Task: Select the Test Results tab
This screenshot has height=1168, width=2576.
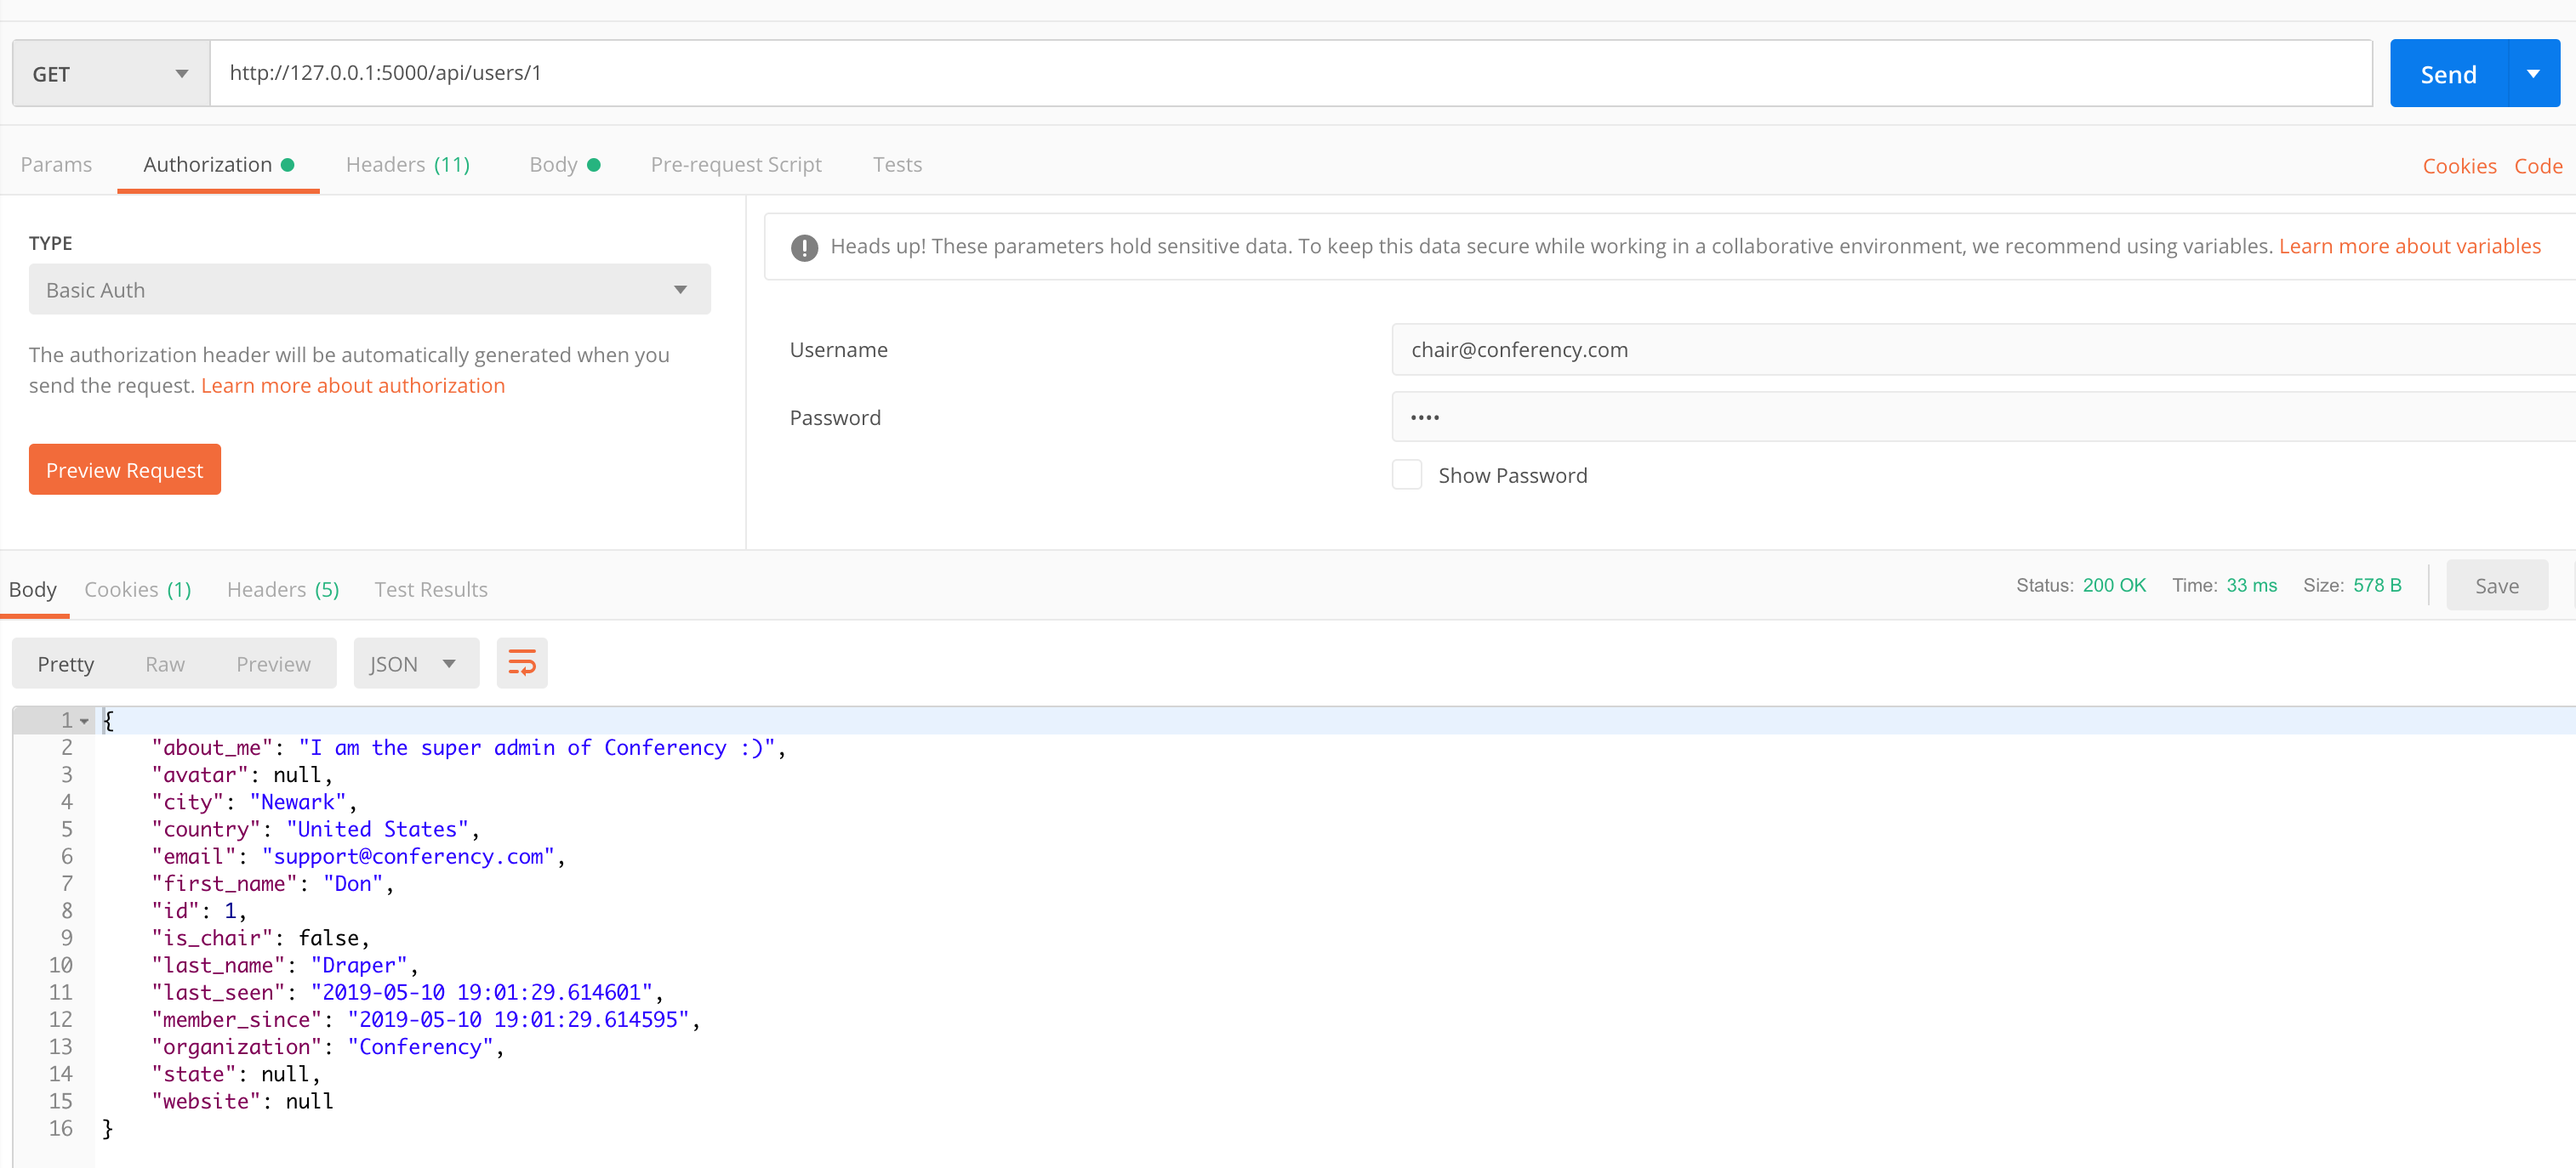Action: [430, 588]
